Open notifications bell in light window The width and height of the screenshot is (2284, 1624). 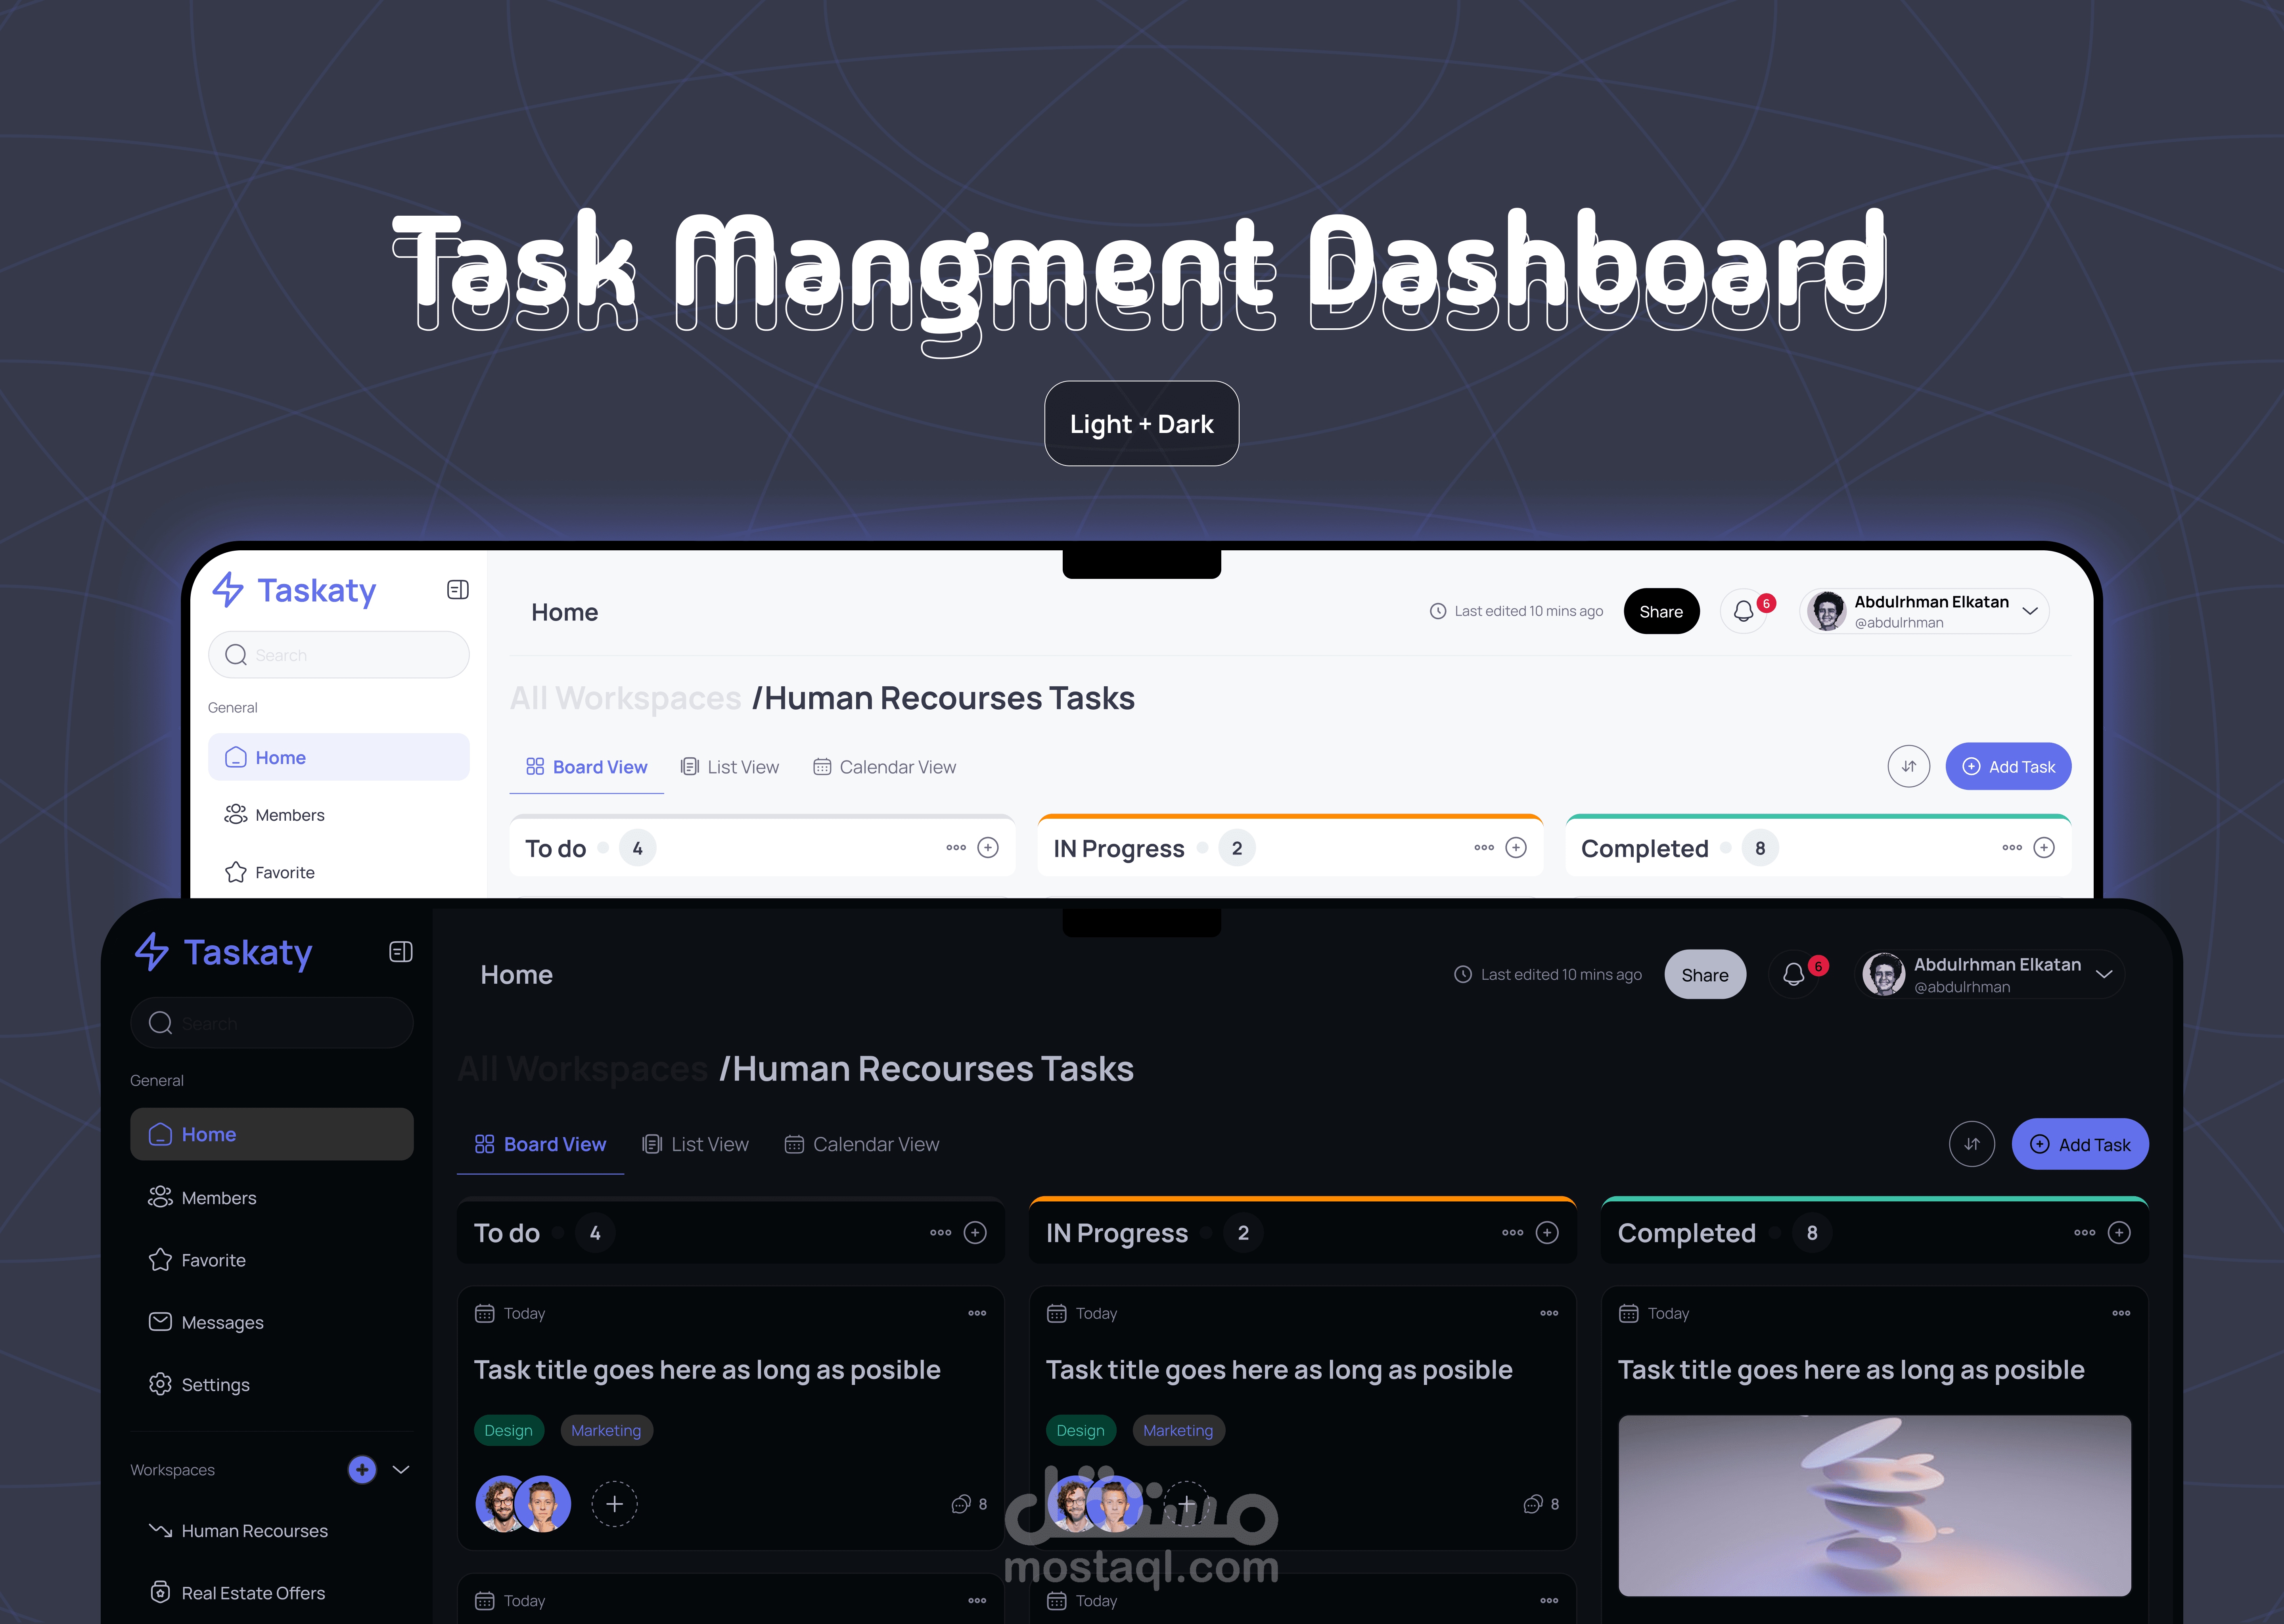(1743, 611)
